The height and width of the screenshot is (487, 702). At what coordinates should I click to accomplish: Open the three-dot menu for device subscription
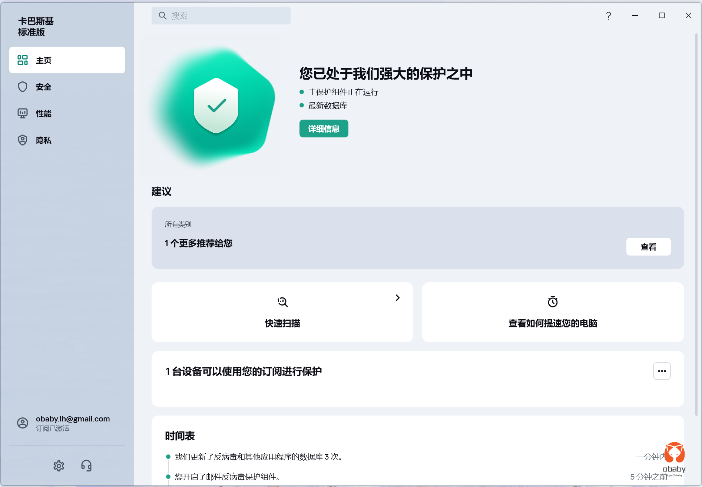point(662,371)
